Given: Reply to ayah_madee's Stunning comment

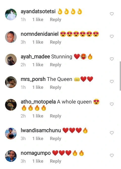Looking at the screenshot, I should pos(55,65).
